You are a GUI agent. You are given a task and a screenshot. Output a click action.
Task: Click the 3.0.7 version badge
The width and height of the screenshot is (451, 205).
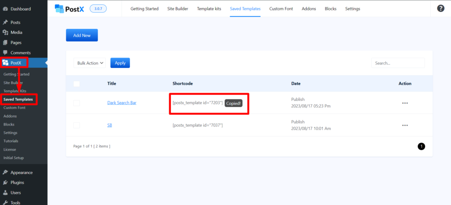(98, 9)
